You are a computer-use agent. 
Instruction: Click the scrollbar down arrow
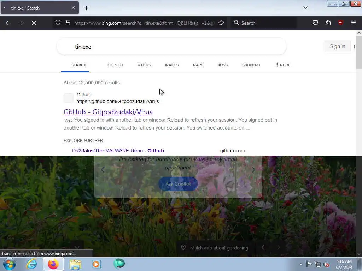pyautogui.click(x=359, y=254)
